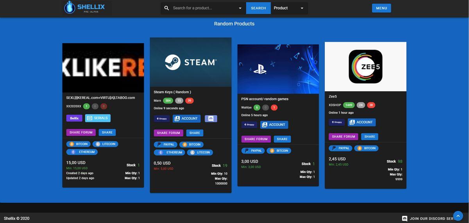Open the SEXL[I]KEREAL.com product title
This screenshot has height=223, width=469.
pos(100,98)
